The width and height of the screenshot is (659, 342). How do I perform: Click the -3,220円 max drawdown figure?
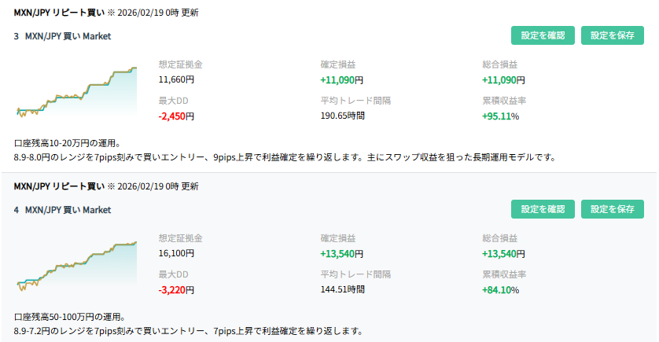pos(176,289)
